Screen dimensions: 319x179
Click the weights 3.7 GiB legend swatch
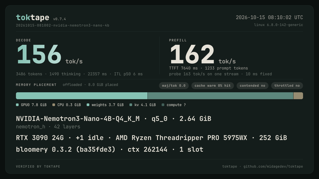point(88,105)
